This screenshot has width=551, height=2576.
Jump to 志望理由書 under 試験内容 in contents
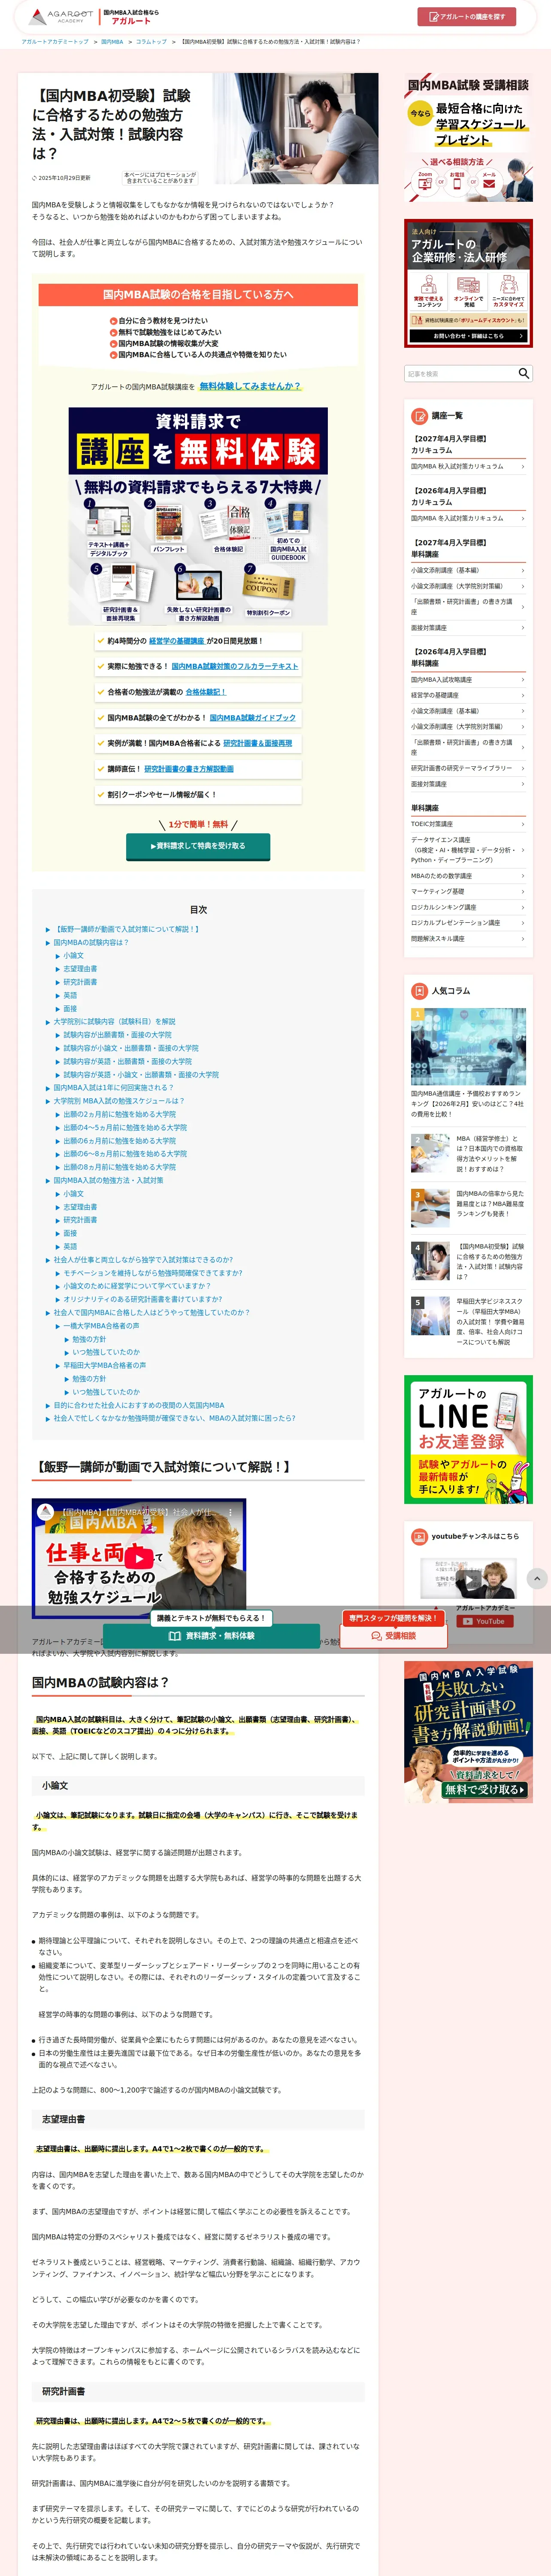[x=80, y=968]
